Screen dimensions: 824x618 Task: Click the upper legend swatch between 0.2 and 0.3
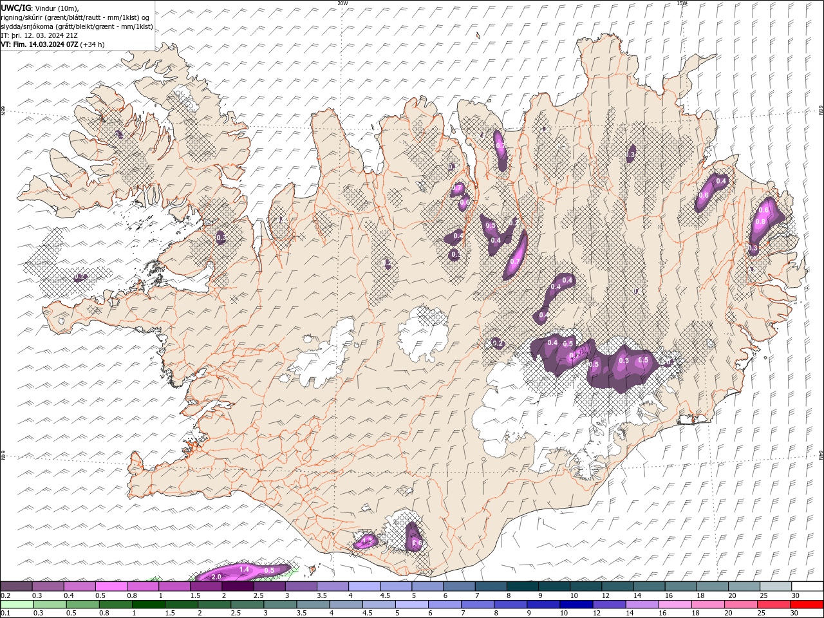[16, 586]
